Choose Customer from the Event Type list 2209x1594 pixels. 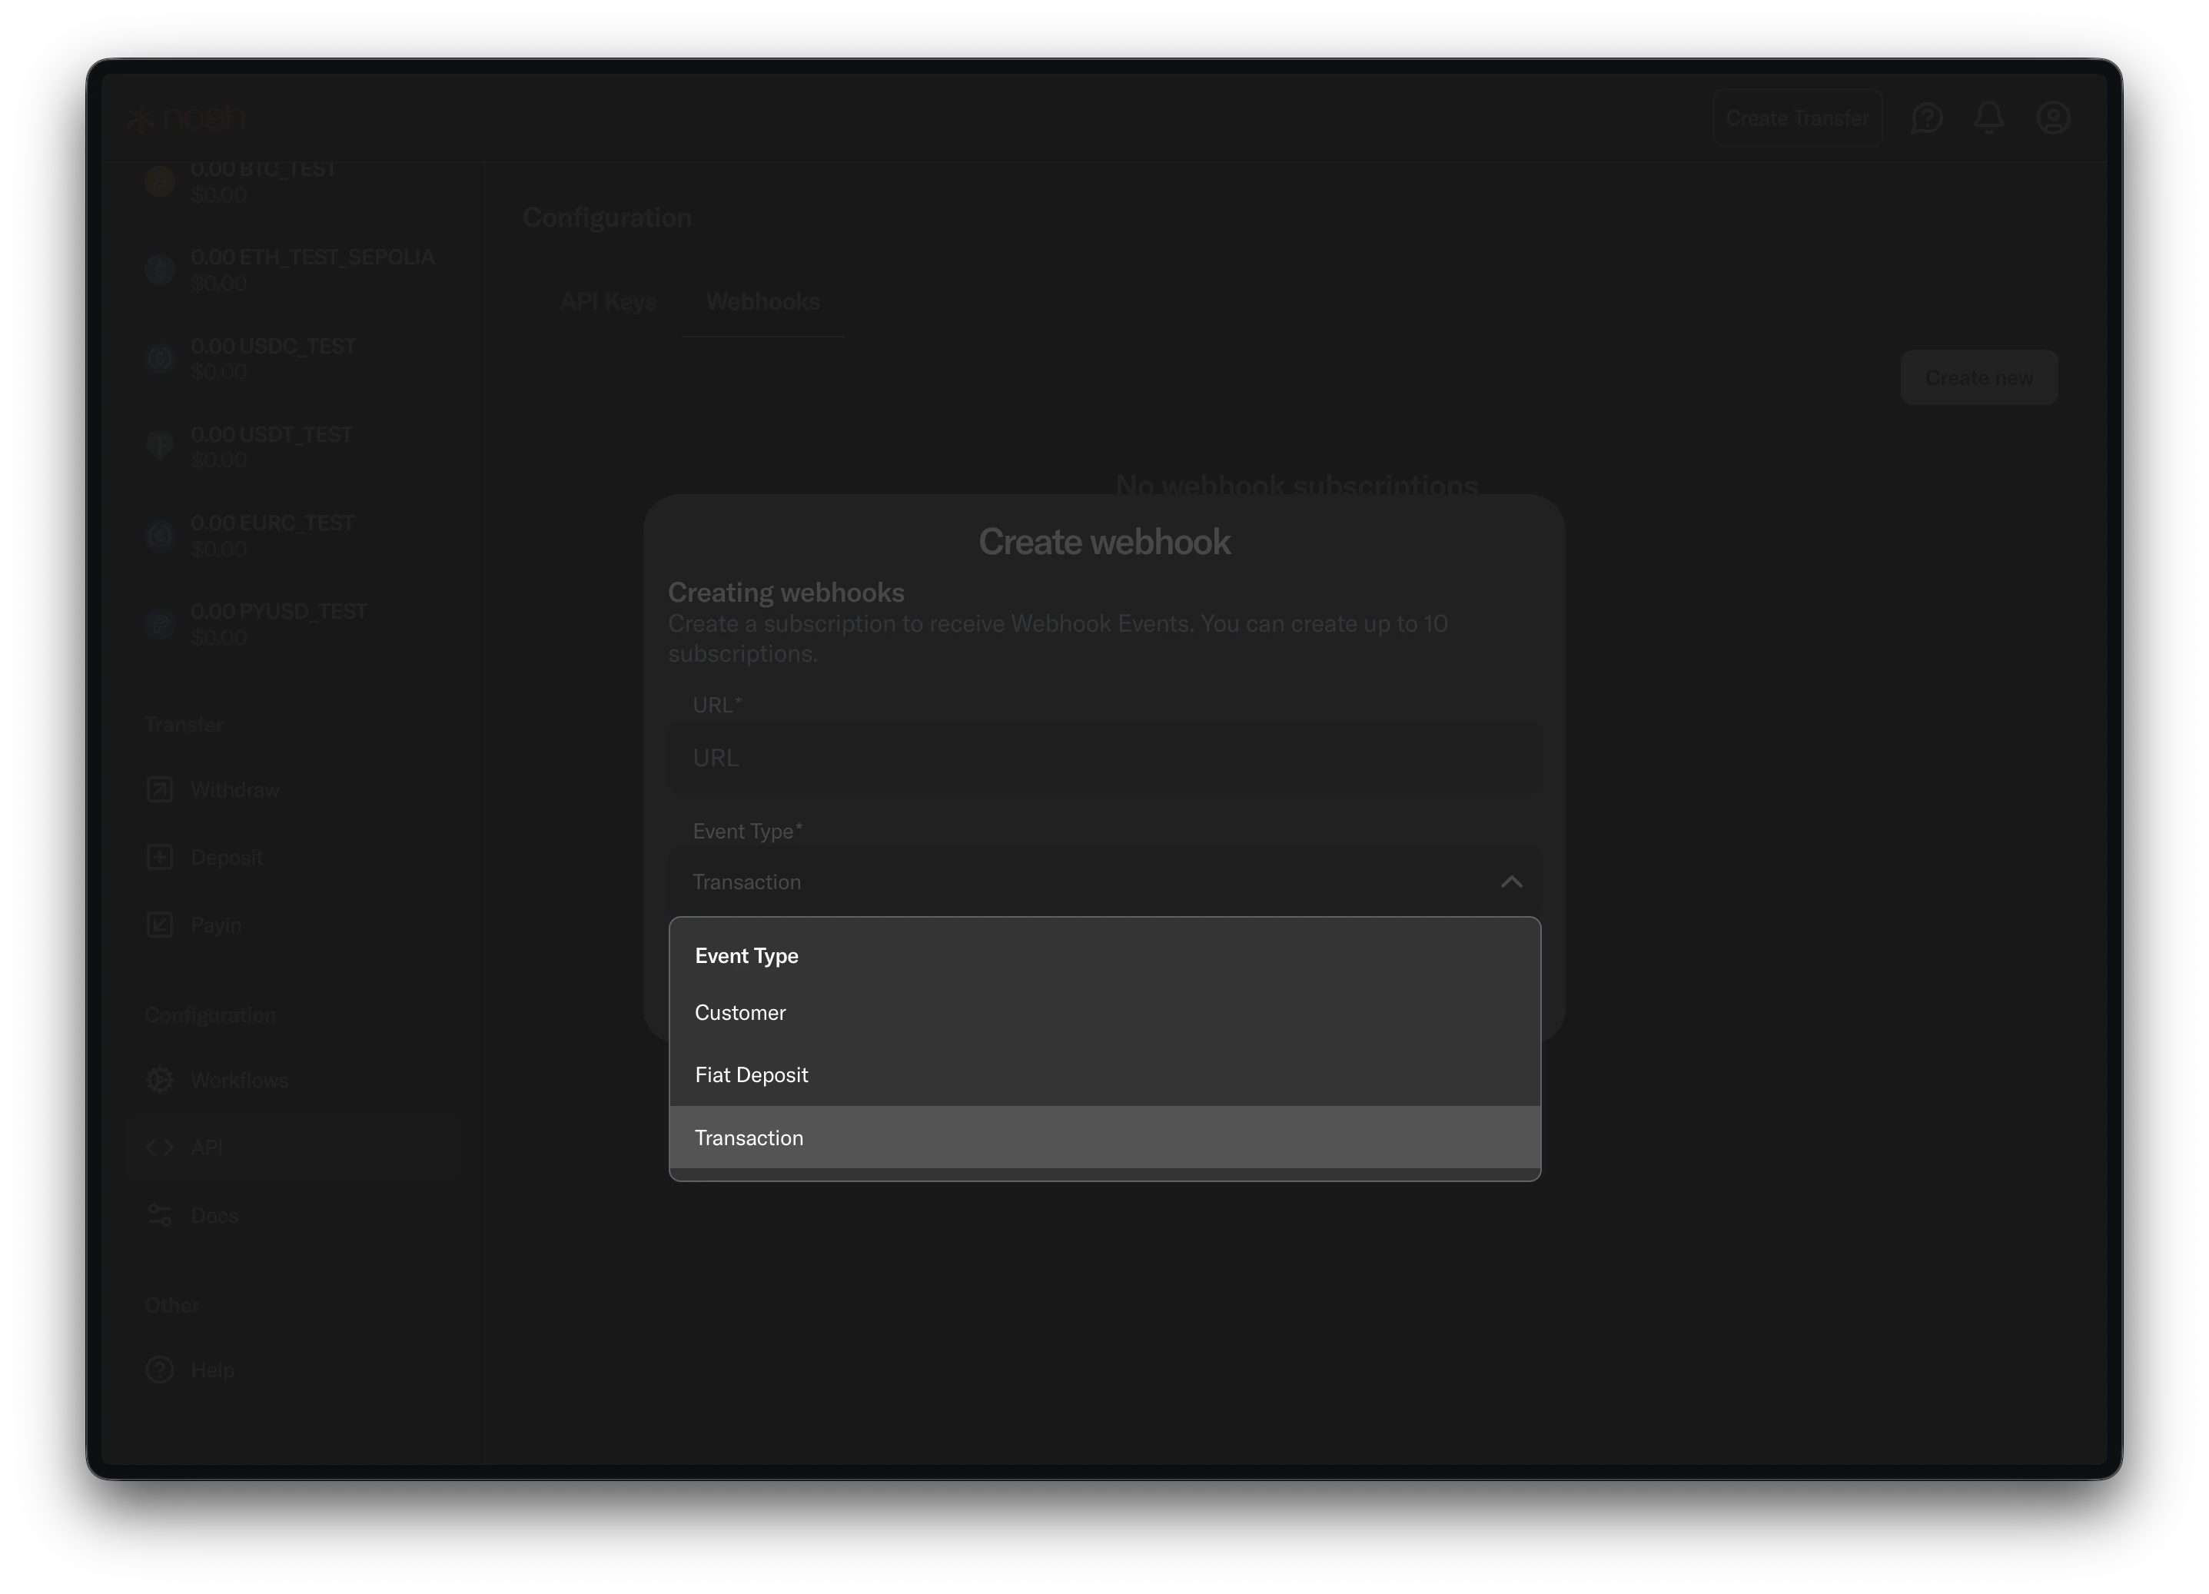tap(740, 1013)
